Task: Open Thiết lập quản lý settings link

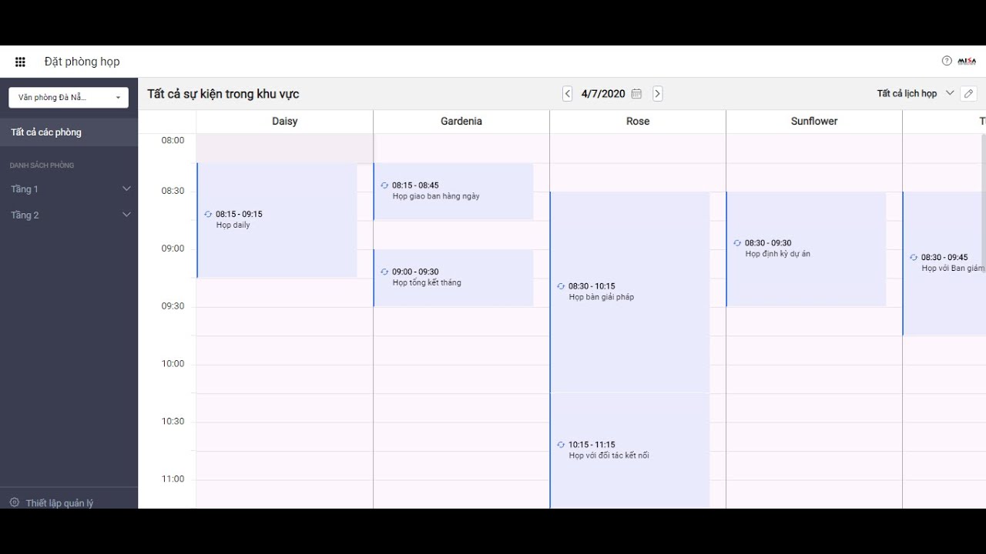Action: pos(59,503)
